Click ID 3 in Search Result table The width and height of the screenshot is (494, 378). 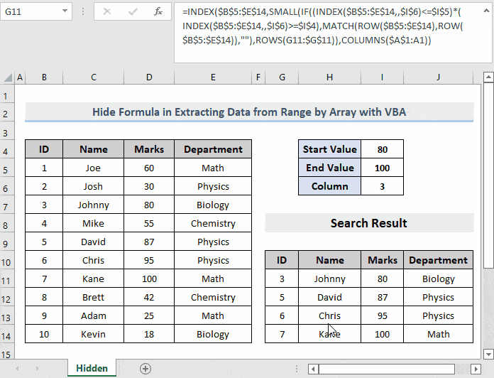point(282,279)
